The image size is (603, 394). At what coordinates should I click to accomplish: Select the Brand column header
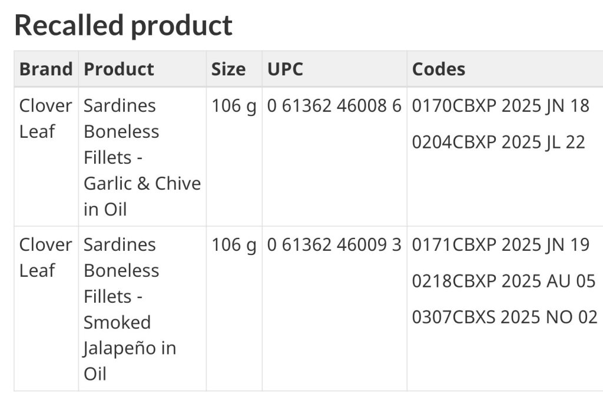(46, 69)
